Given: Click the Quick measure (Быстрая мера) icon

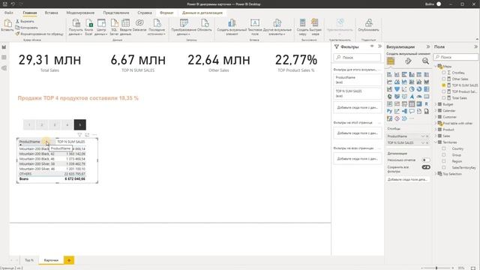Looking at the screenshot, I should click(x=315, y=23).
